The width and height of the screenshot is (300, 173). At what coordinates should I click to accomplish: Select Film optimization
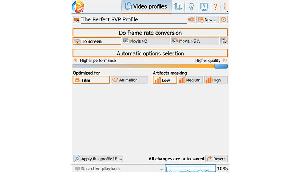click(x=91, y=80)
